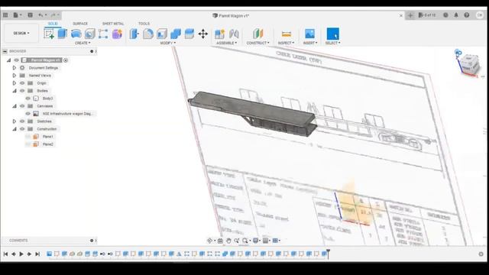
Task: Open timeline settings gear
Action: click(481, 254)
